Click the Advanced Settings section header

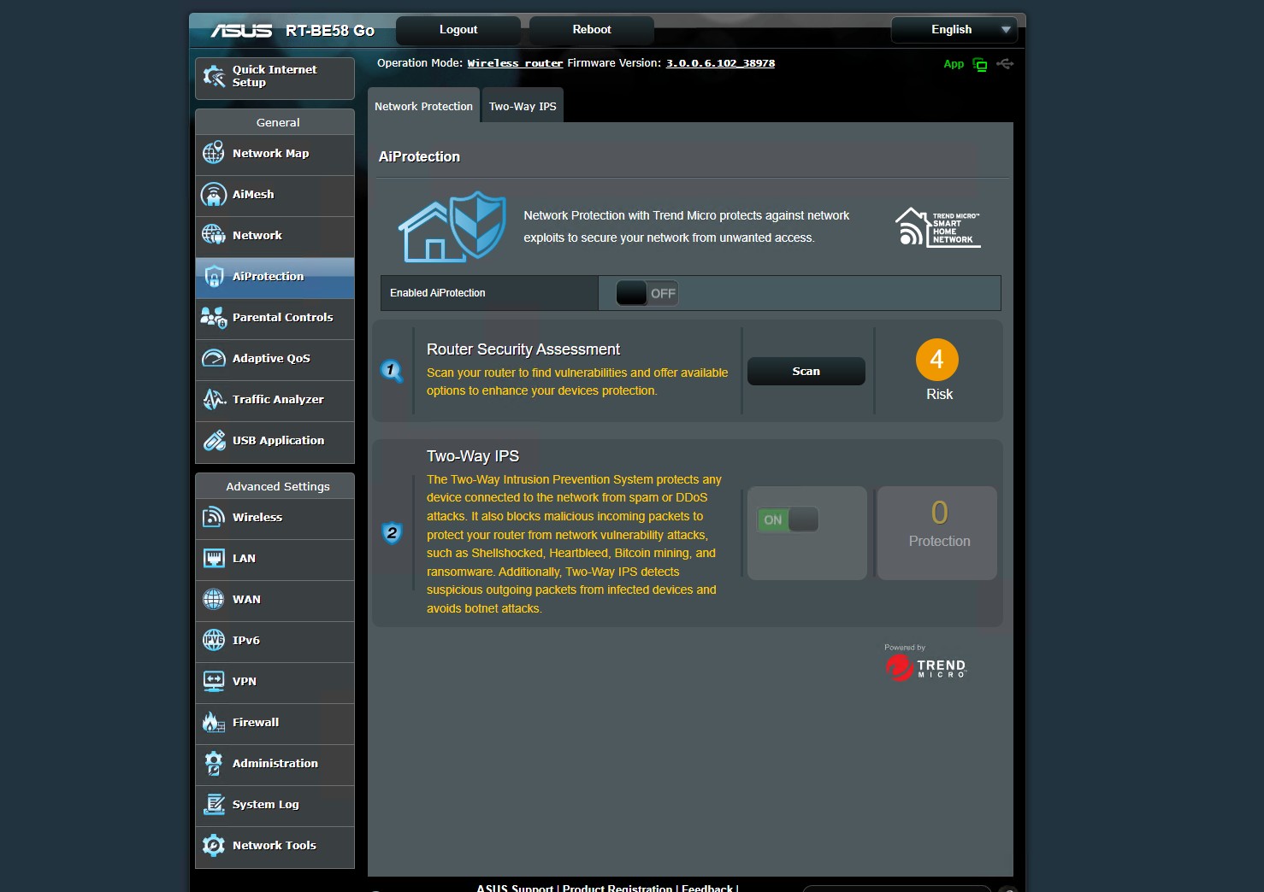coord(275,486)
